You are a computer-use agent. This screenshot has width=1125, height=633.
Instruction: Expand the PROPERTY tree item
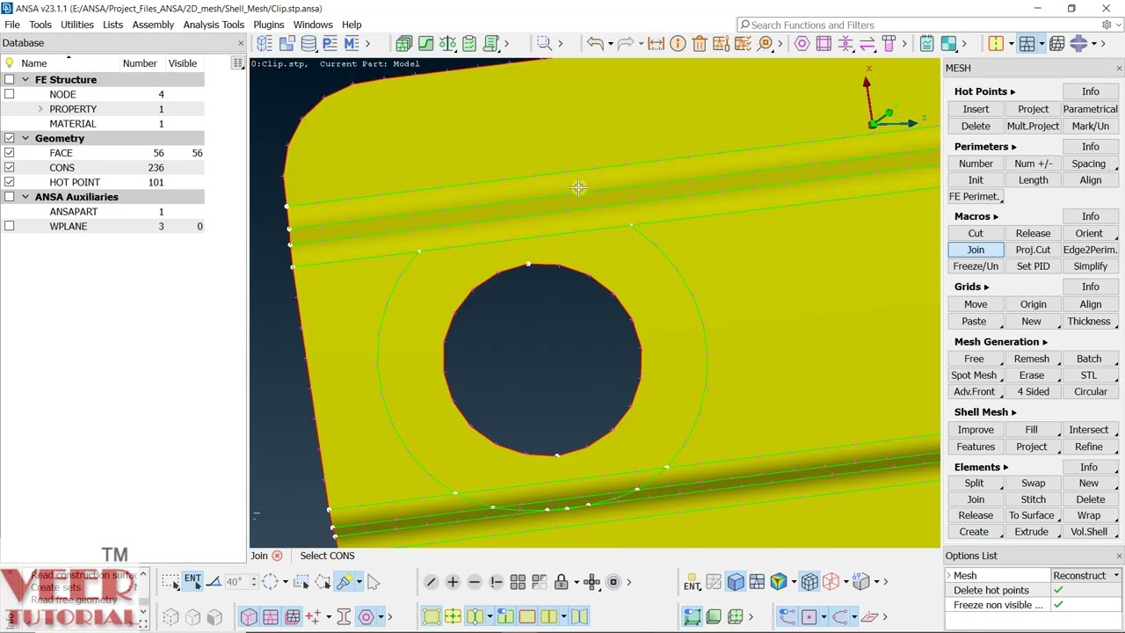(x=40, y=109)
